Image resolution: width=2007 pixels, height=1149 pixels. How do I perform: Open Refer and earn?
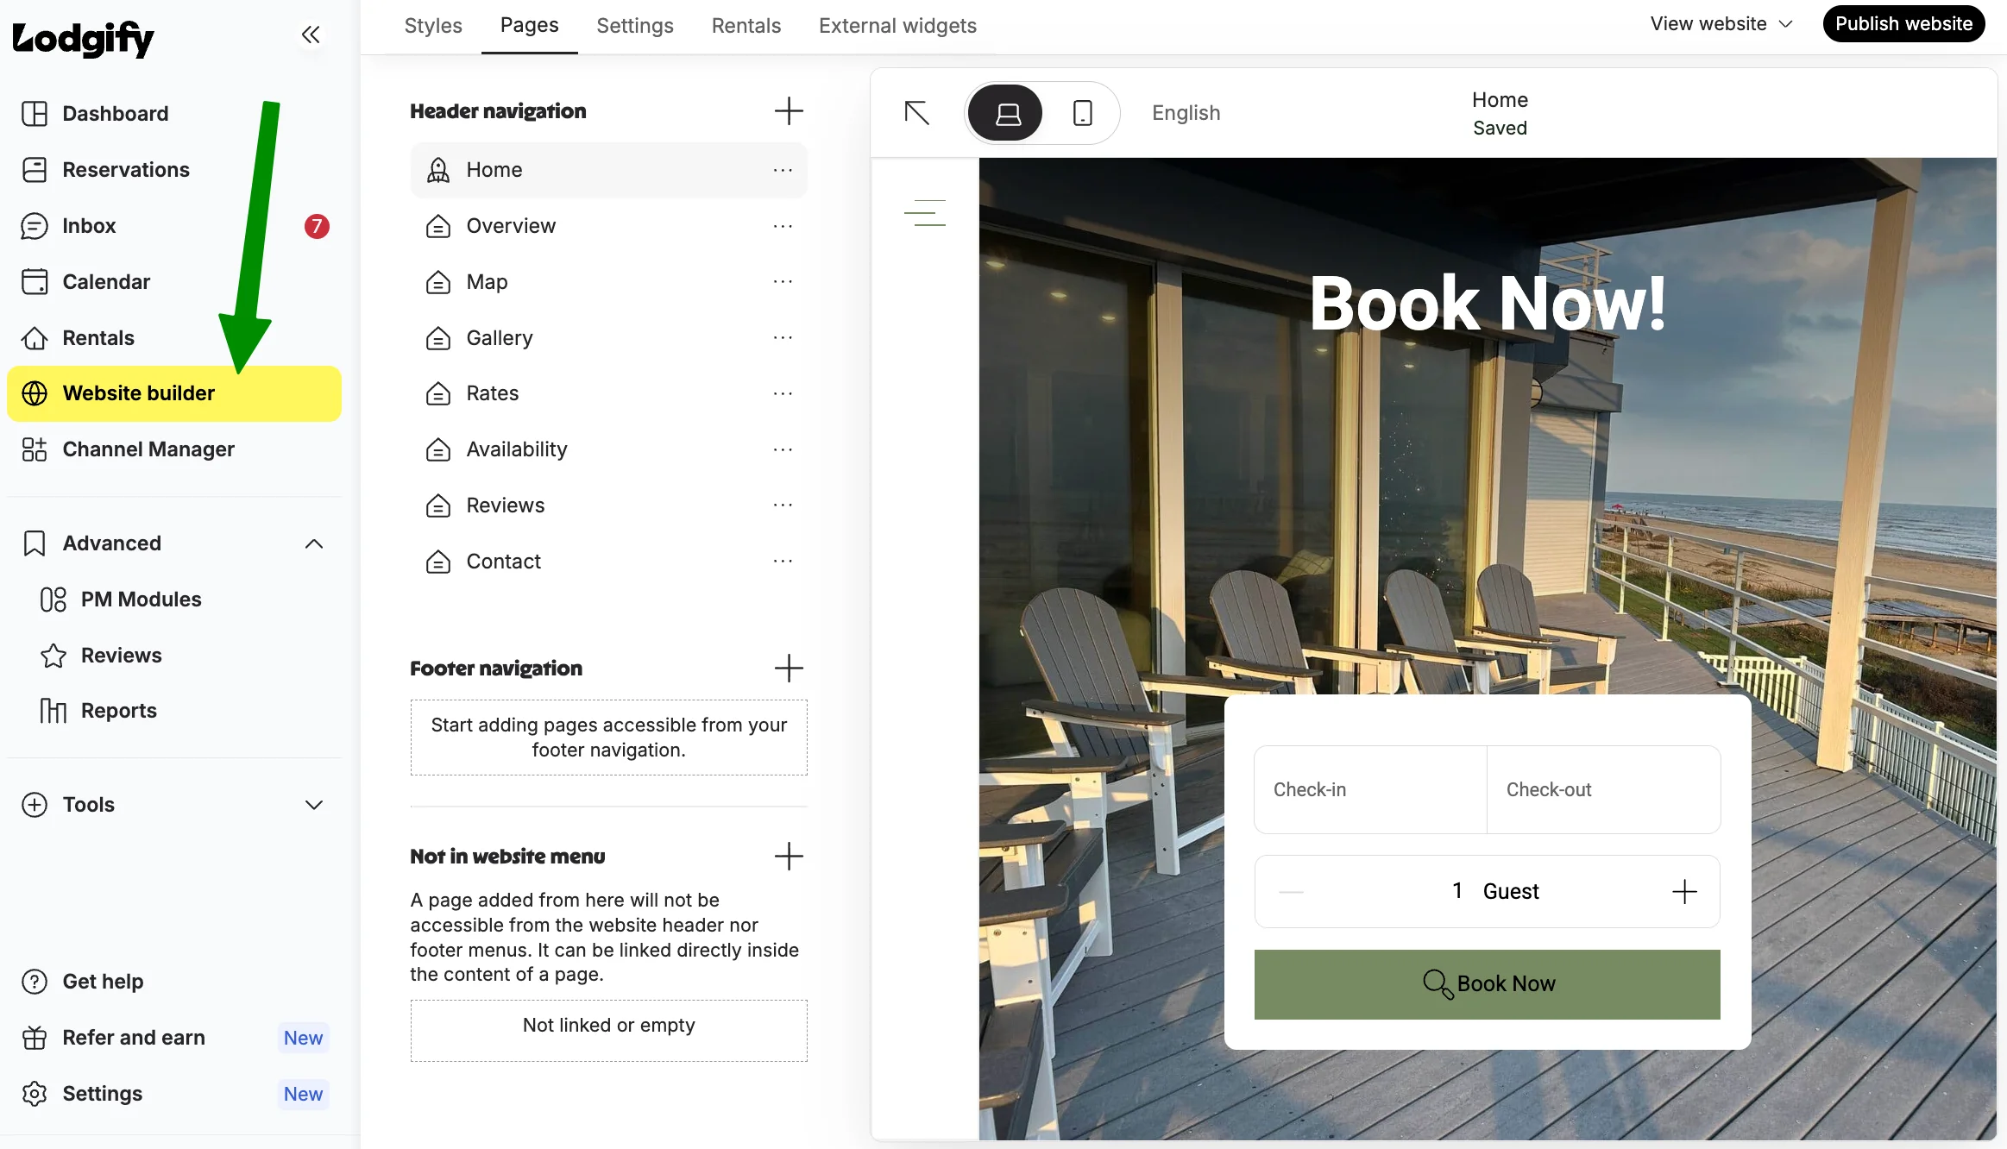click(175, 1038)
